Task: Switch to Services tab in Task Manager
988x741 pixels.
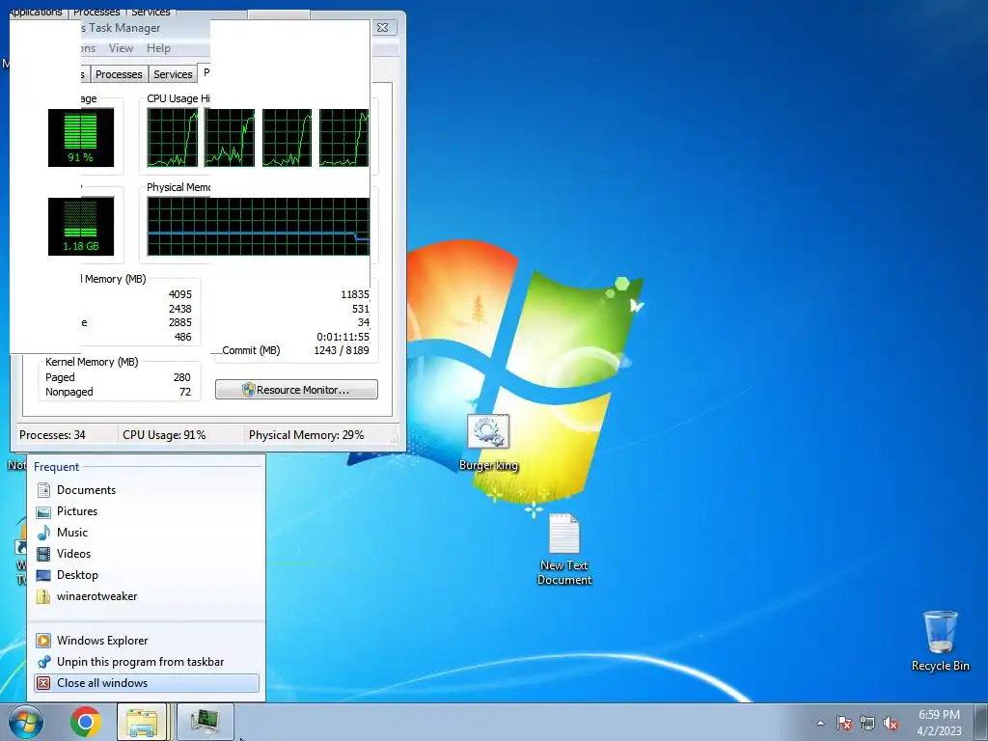Action: pos(173,74)
